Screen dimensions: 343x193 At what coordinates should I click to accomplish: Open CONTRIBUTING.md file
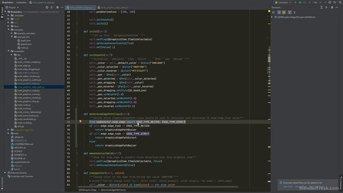[24, 144]
